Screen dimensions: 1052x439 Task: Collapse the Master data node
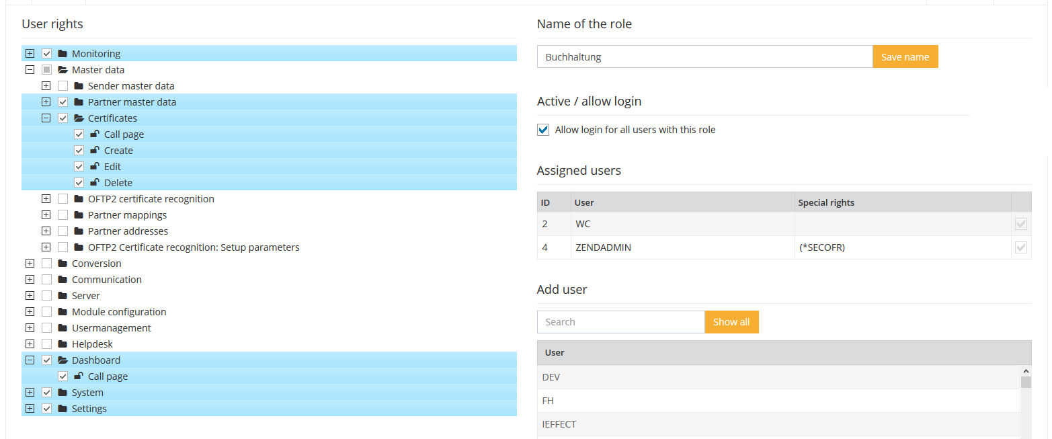[30, 70]
